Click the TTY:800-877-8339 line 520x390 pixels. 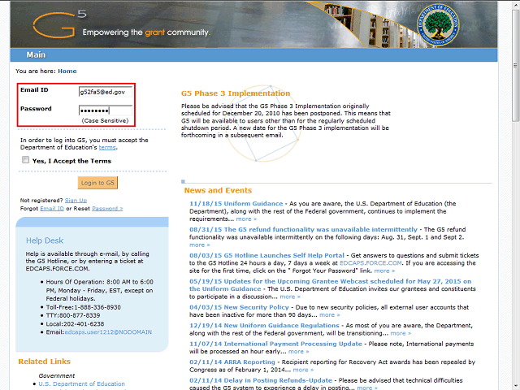72,315
